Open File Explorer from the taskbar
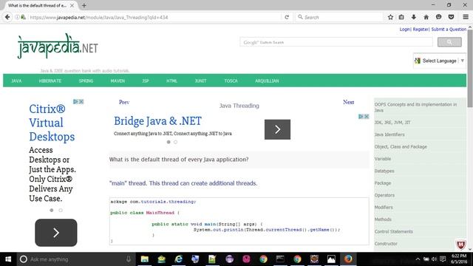 click(x=145, y=259)
